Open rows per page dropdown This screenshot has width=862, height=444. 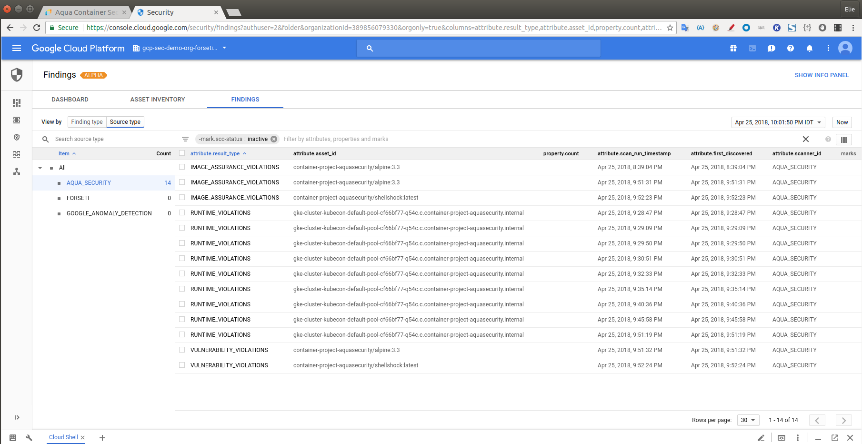point(748,420)
